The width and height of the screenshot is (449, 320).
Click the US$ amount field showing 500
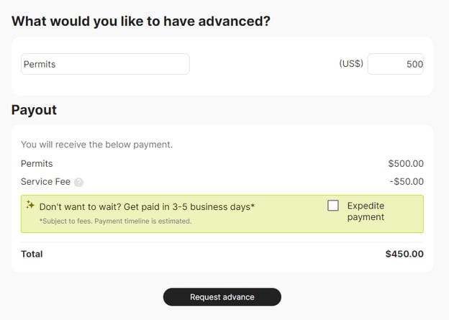[395, 64]
